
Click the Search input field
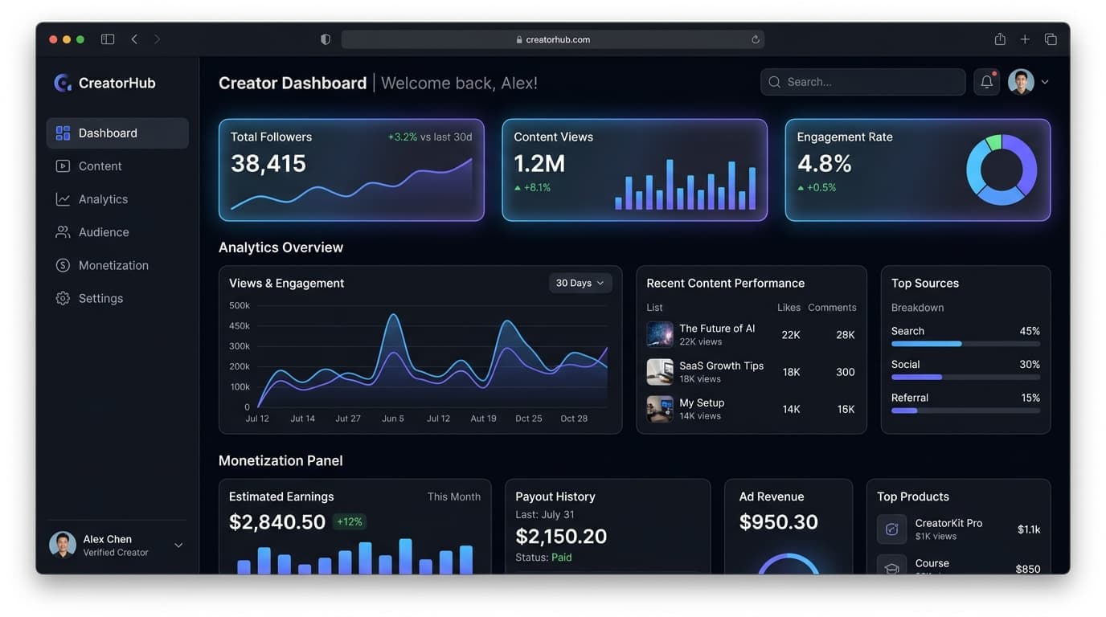(862, 82)
